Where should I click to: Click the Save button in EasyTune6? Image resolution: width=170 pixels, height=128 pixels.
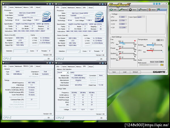pos(114,72)
